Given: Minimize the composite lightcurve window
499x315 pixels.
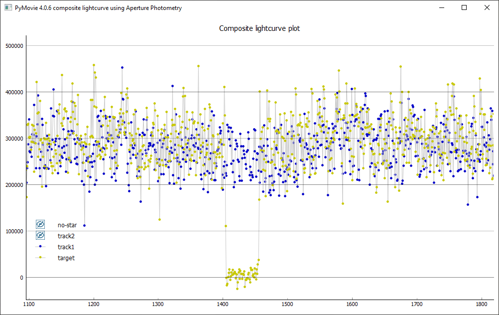Looking at the screenshot, I should point(441,8).
